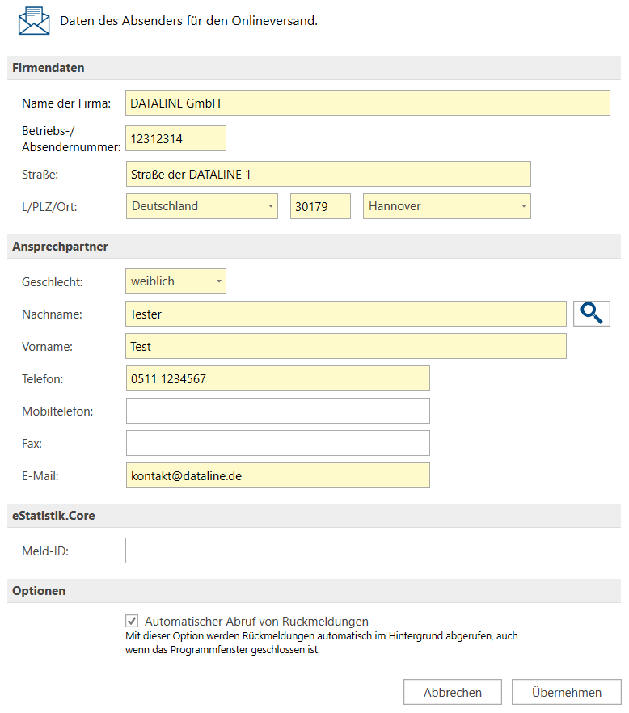The image size is (629, 713).
Task: Click the Nachname field containing Tester
Action: (346, 314)
